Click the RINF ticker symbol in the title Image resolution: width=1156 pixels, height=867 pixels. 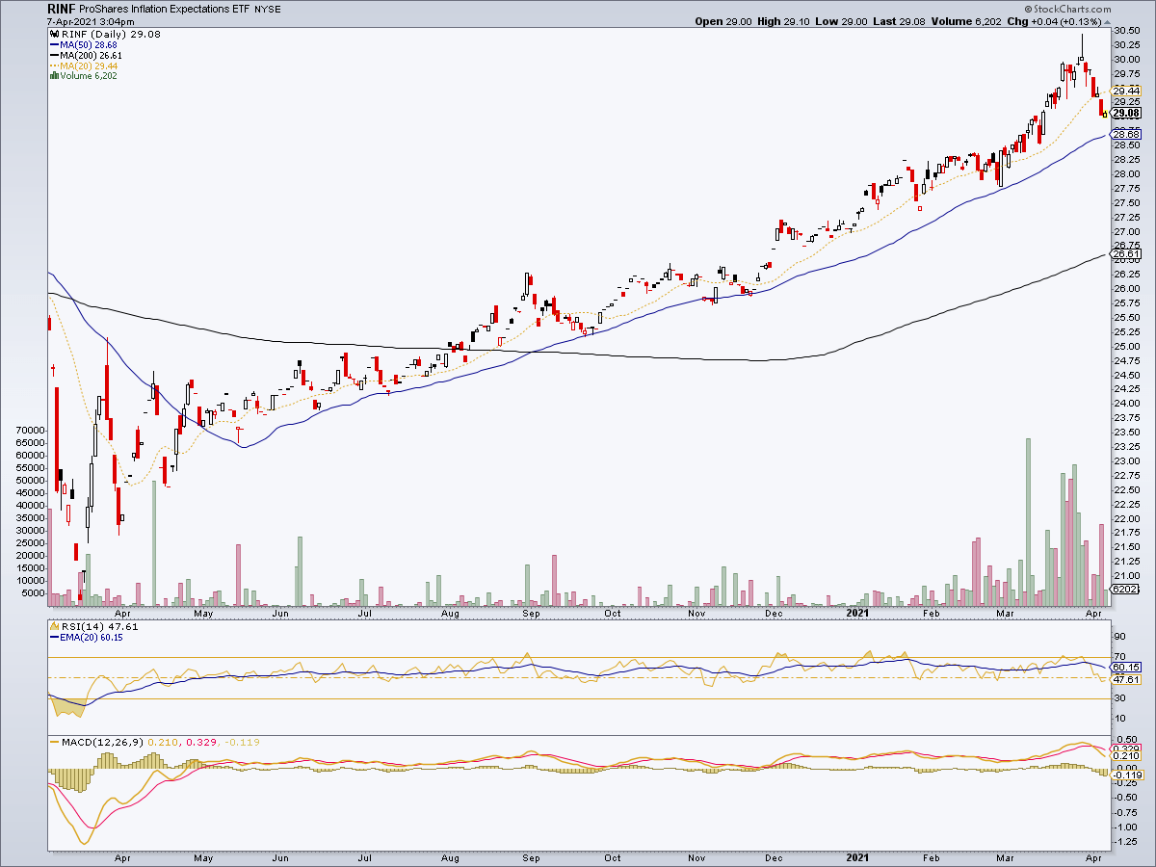pos(62,8)
